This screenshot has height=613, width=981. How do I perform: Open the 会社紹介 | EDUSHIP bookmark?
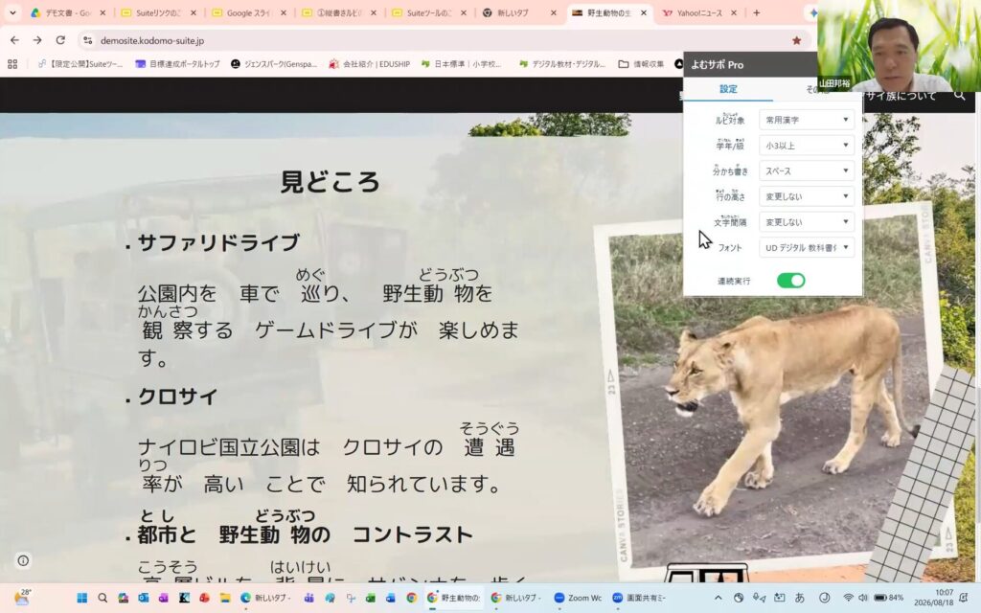tap(369, 64)
